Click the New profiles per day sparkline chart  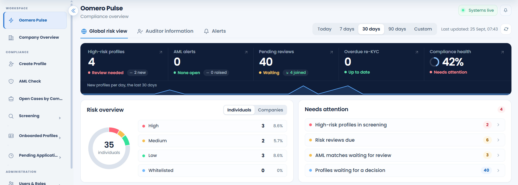(x=296, y=90)
